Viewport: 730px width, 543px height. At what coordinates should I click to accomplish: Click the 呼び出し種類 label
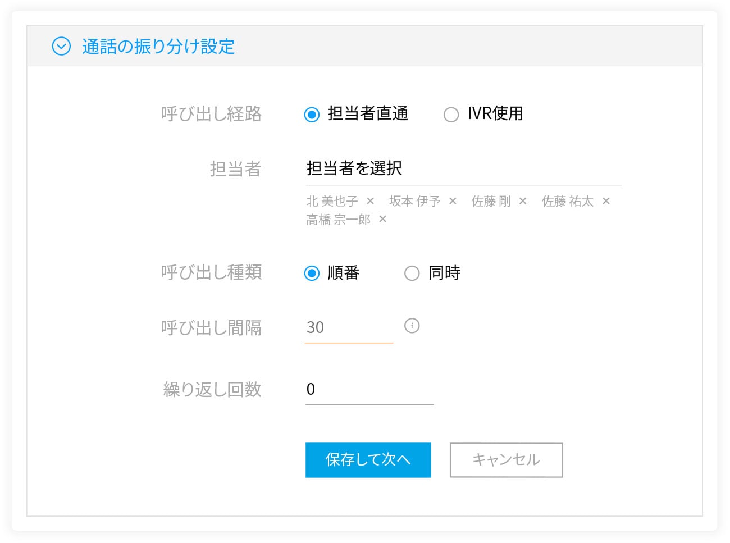point(211,272)
